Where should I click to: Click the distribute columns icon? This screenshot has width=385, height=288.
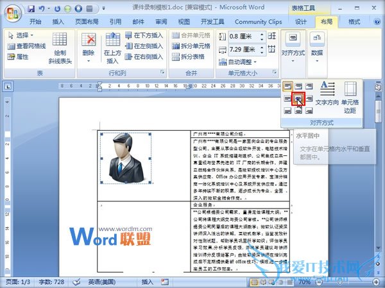point(272,49)
